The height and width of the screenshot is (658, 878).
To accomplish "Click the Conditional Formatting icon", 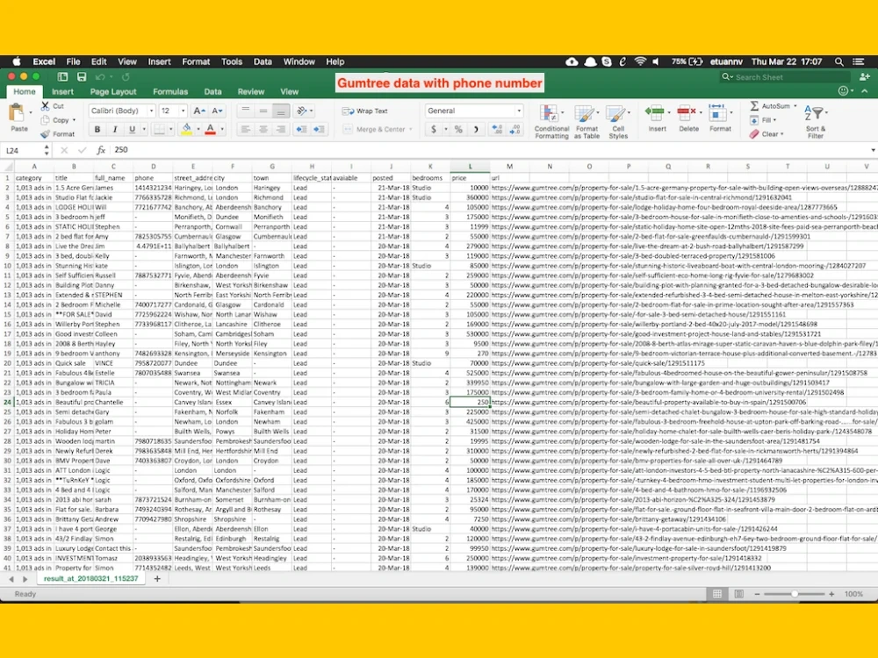I will click(x=549, y=113).
